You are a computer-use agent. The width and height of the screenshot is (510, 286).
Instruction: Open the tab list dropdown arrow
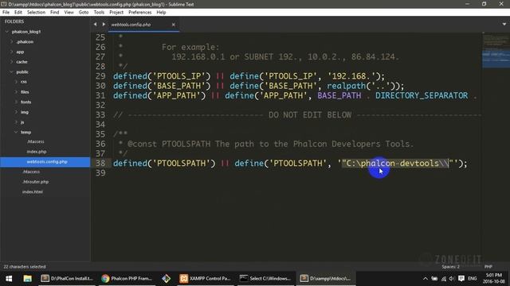pyautogui.click(x=504, y=25)
